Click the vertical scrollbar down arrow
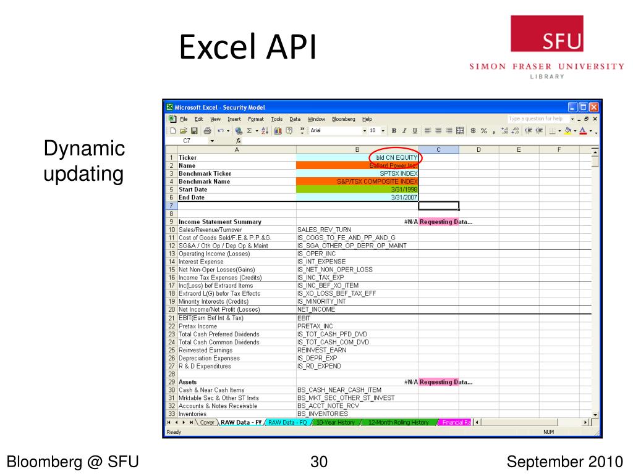 [x=595, y=414]
